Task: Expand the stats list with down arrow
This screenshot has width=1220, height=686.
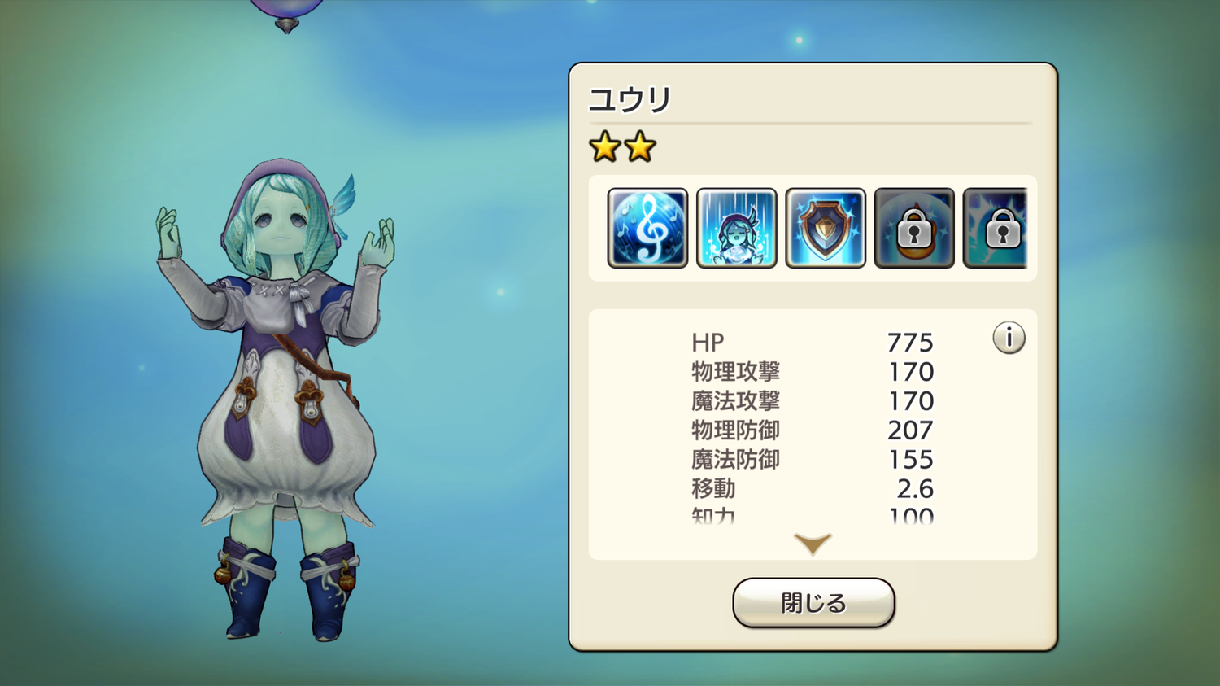Action: [x=813, y=543]
